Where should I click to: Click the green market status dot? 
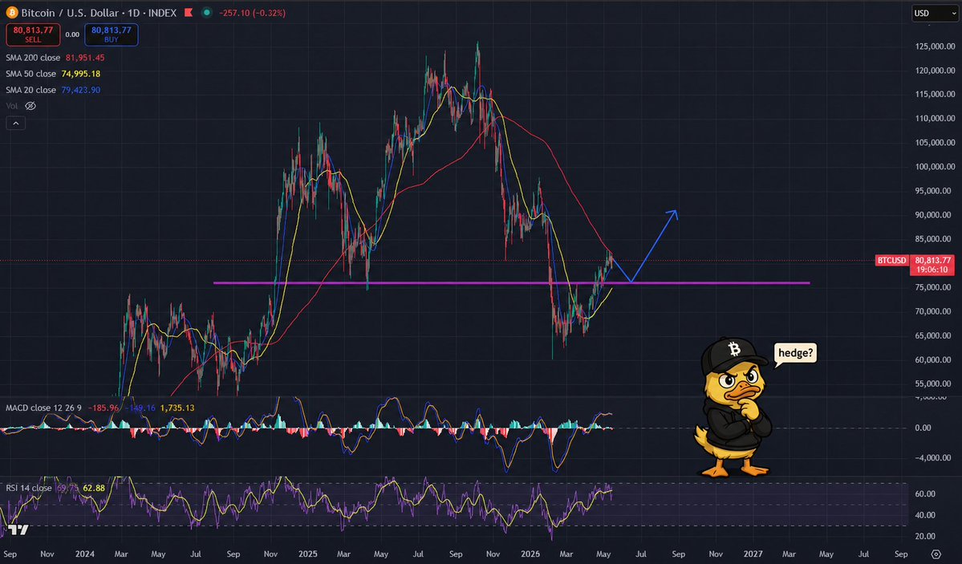click(x=207, y=12)
